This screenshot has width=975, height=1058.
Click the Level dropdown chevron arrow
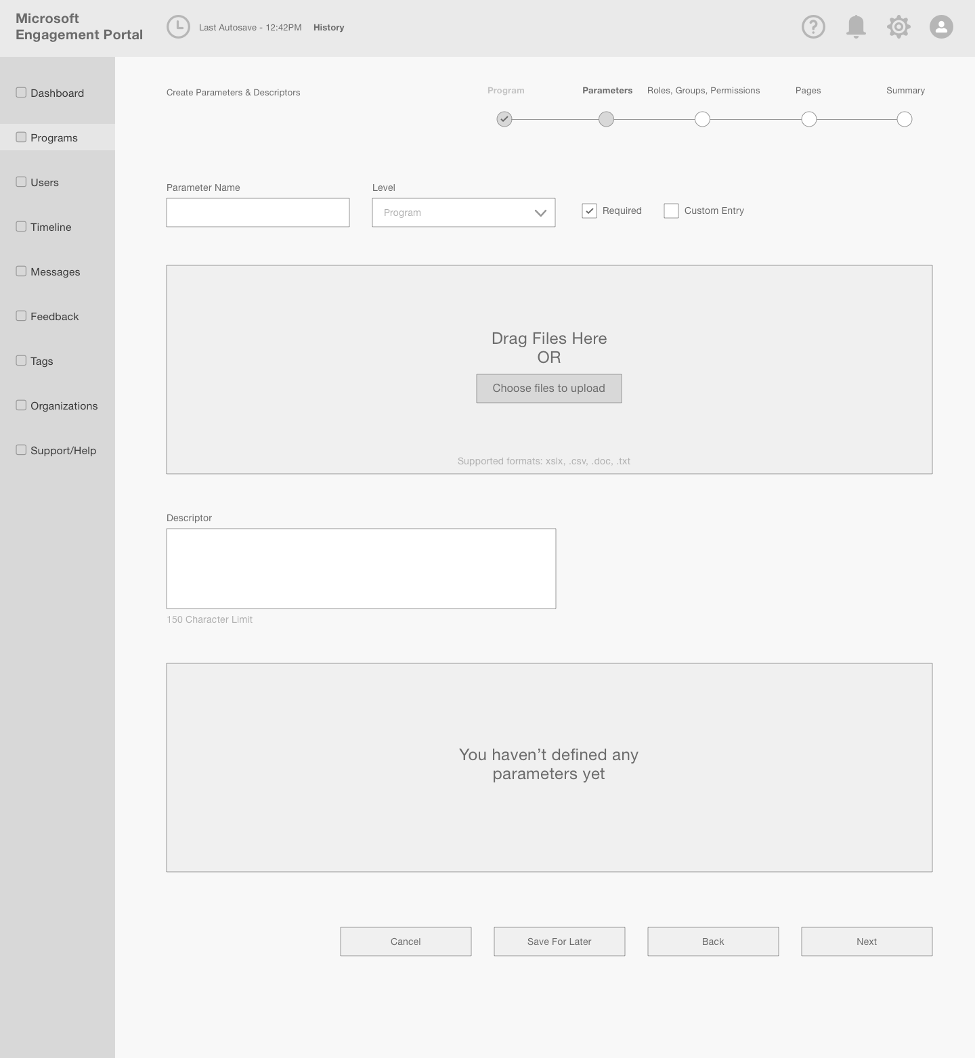(540, 213)
